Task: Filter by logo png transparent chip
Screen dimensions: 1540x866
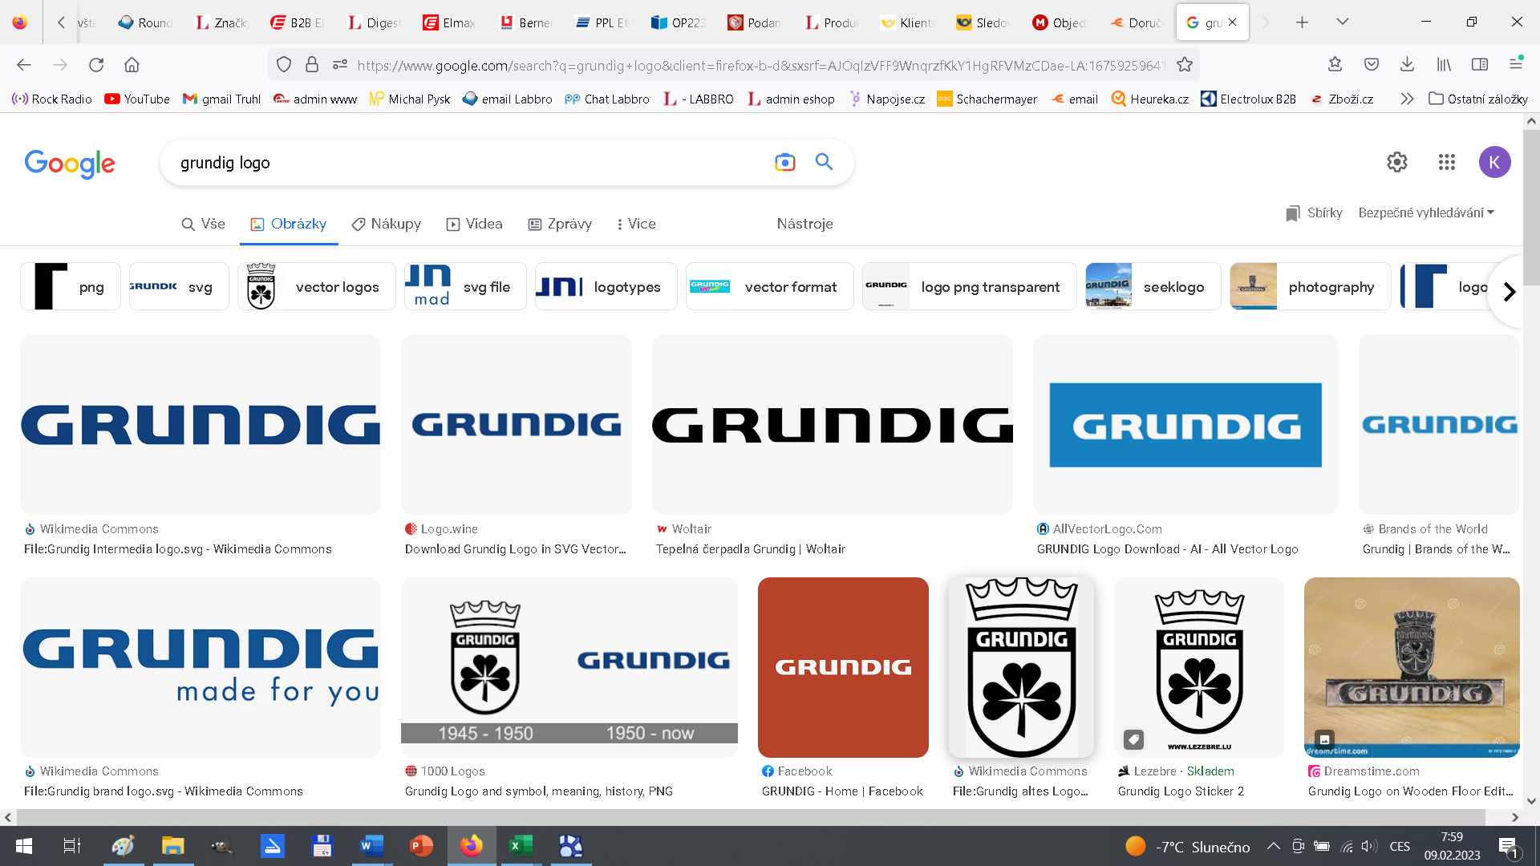Action: (969, 286)
